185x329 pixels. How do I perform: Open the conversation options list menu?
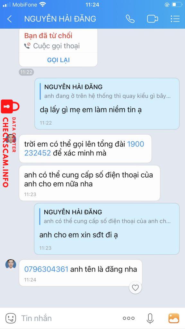click(x=175, y=19)
